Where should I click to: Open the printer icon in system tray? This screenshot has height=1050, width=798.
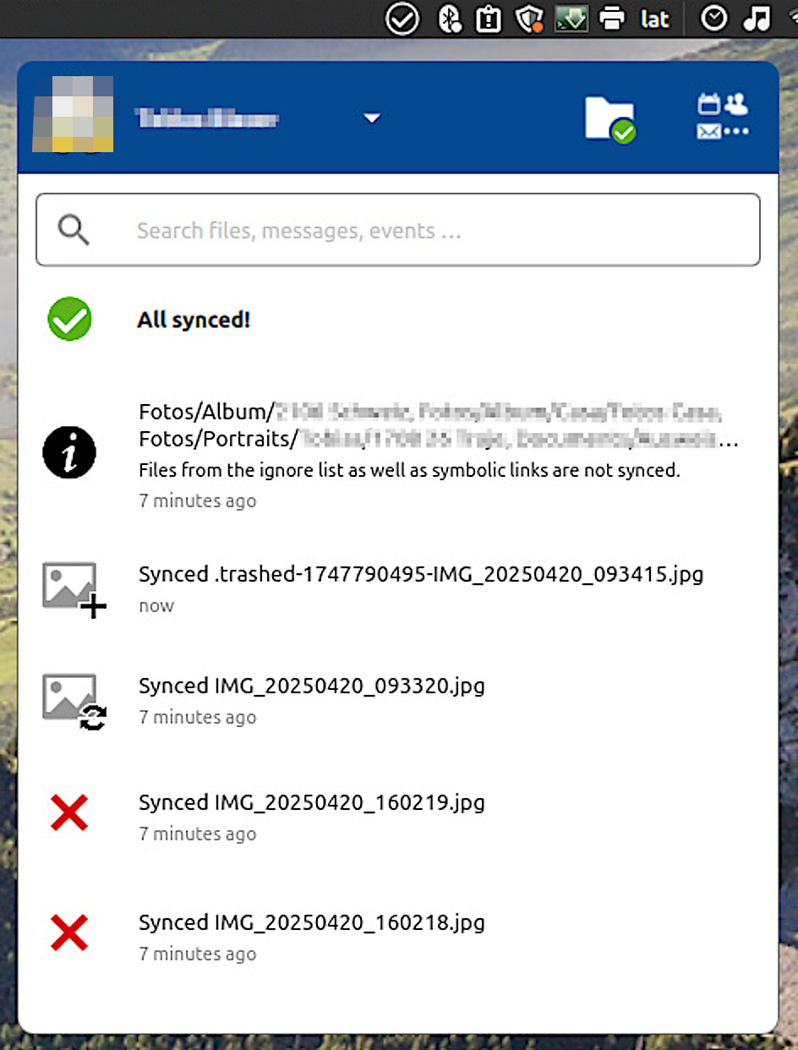click(x=612, y=19)
